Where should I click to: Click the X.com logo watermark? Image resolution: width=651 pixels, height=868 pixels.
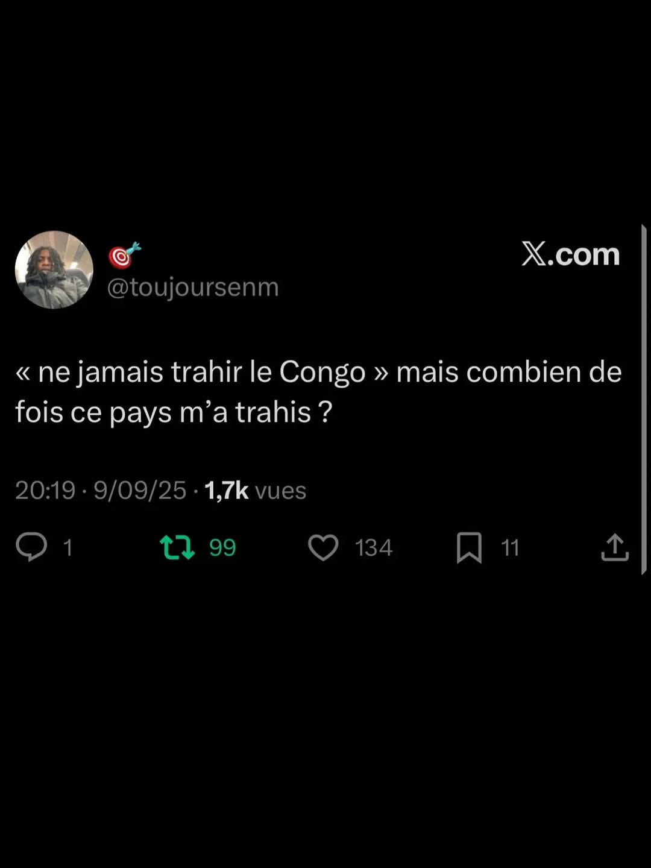[570, 254]
